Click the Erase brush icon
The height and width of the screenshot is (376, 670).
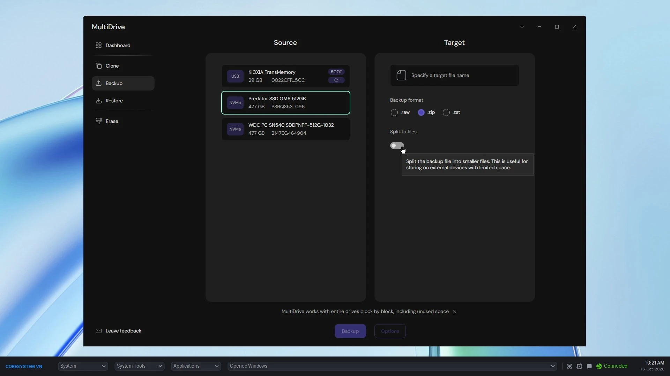[98, 121]
